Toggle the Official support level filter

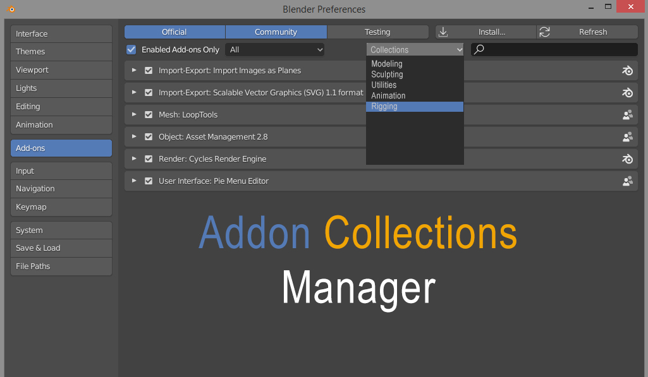(175, 32)
